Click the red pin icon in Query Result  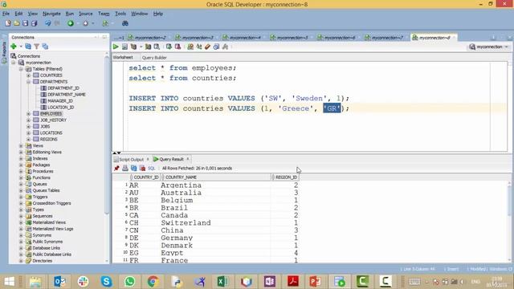(116, 168)
